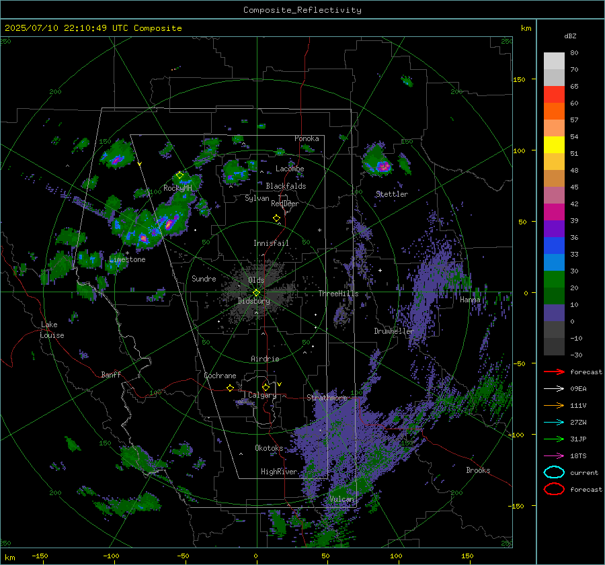
Task: Click the red 60-65 dBZ swatch
Action: click(554, 95)
